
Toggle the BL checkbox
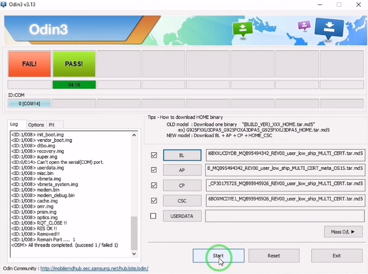coord(154,155)
